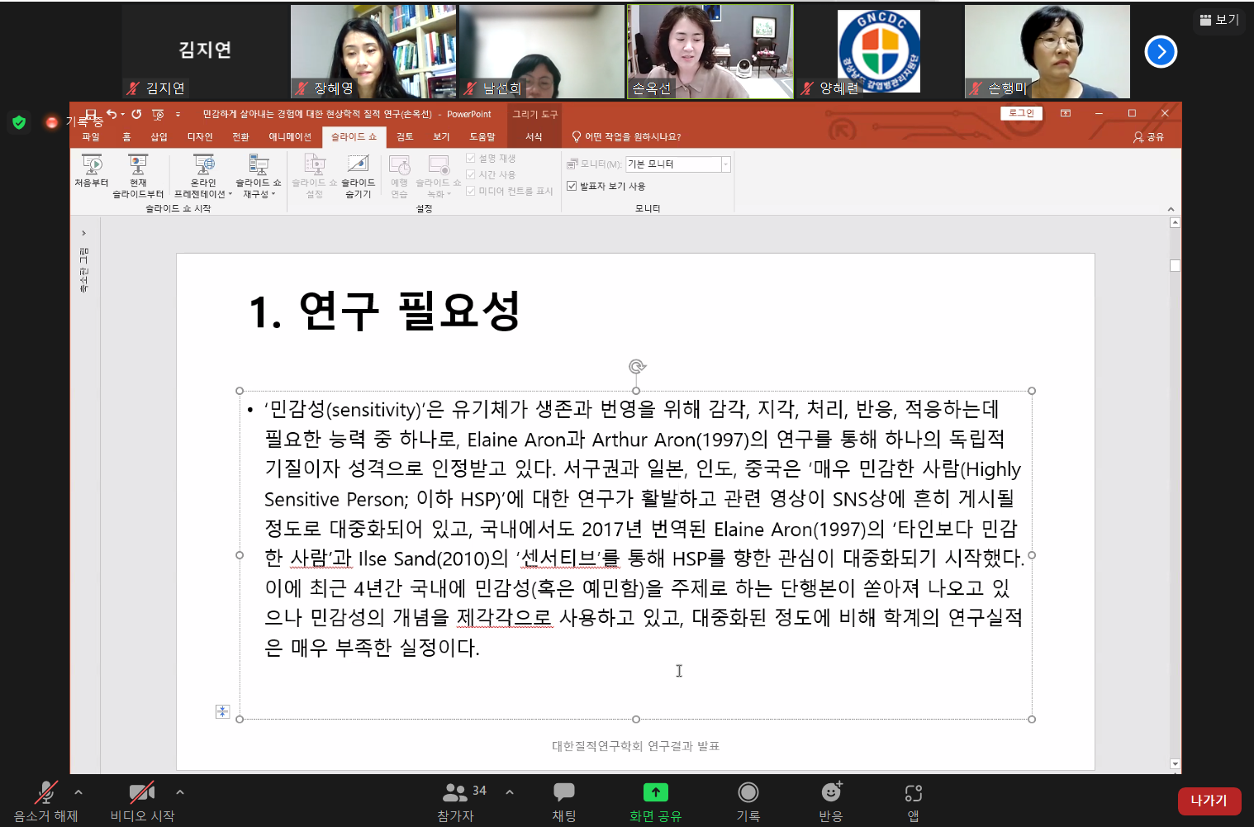Open review (검토) tab

(x=405, y=137)
